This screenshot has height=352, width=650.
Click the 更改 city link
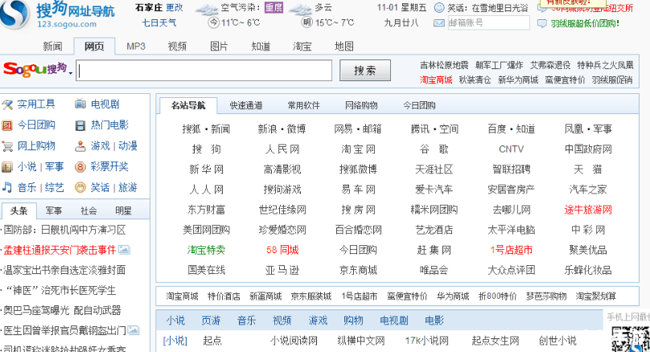174,8
